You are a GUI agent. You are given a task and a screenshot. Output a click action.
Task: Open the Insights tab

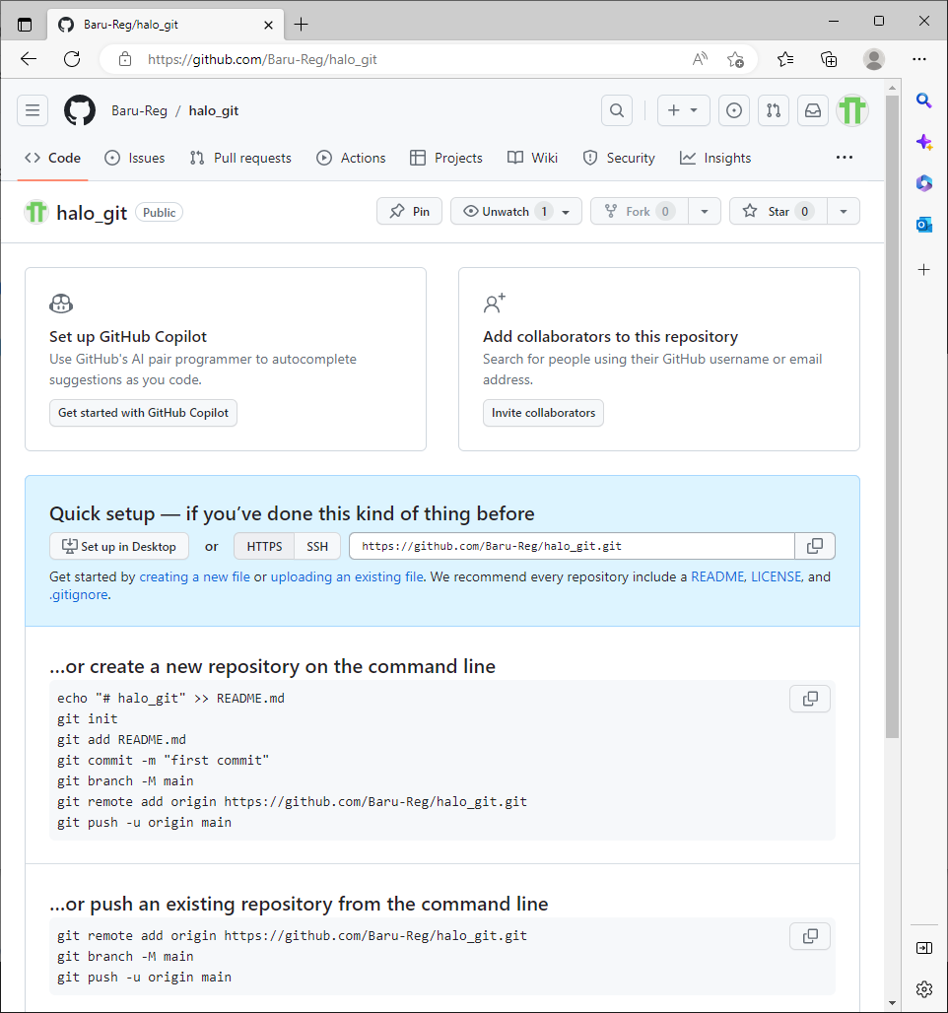(x=715, y=158)
